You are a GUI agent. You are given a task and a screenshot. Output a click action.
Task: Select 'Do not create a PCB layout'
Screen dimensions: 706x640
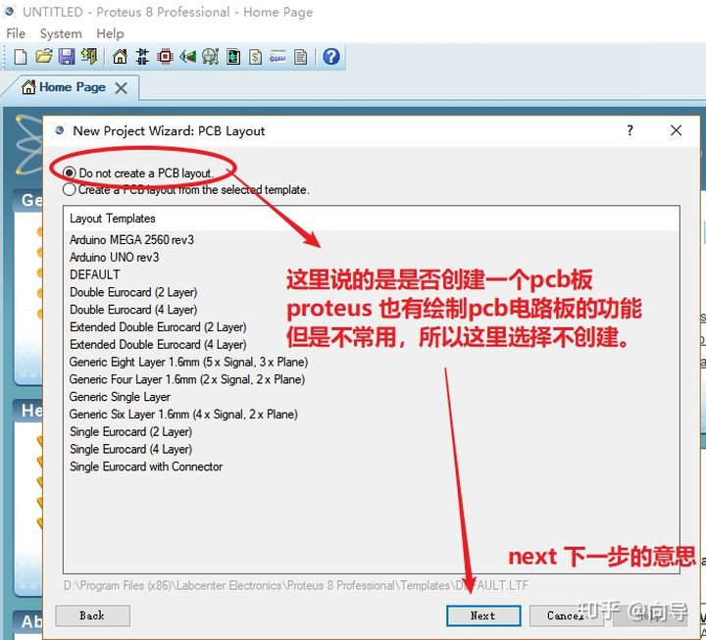pos(138,172)
